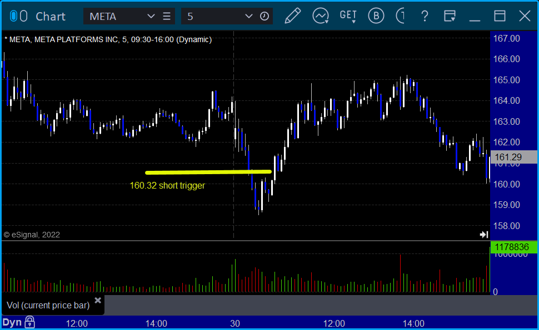This screenshot has width=539, height=330.
Task: Click the empty interval link icon beside Chart
Action: (24, 16)
